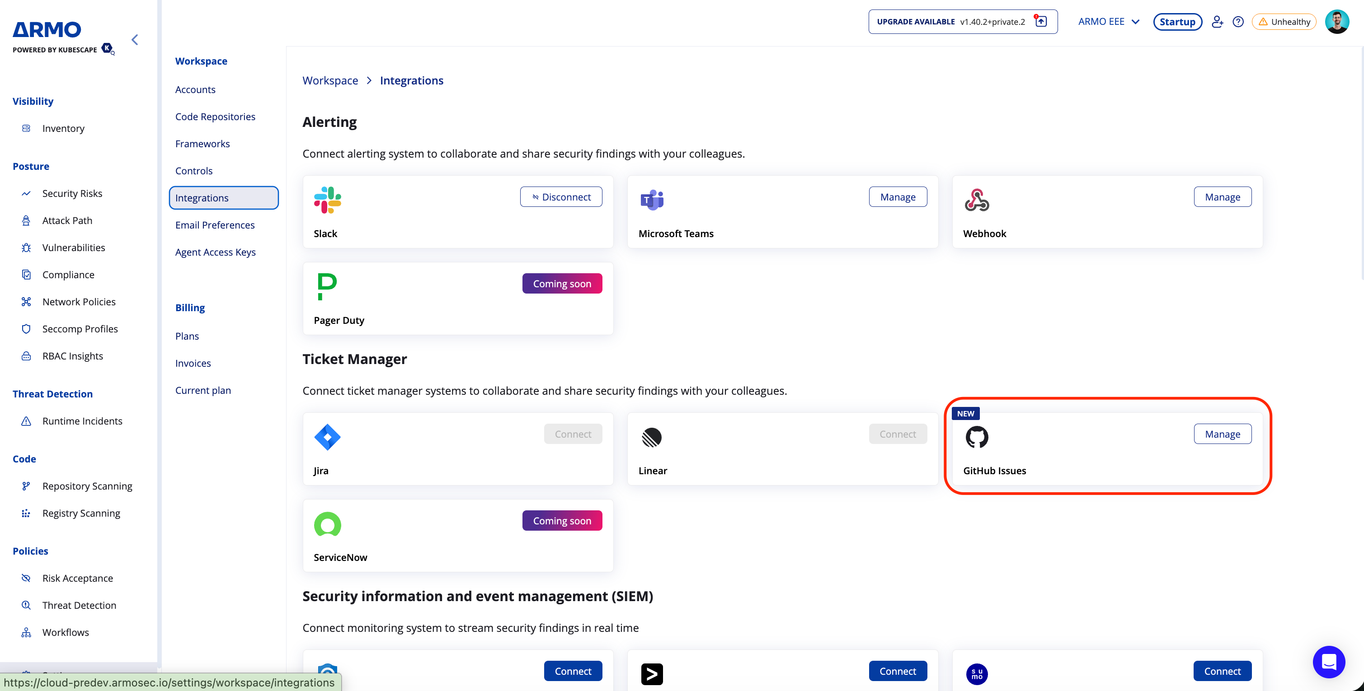This screenshot has height=691, width=1364.
Task: Open the user profile avatar
Action: (x=1336, y=22)
